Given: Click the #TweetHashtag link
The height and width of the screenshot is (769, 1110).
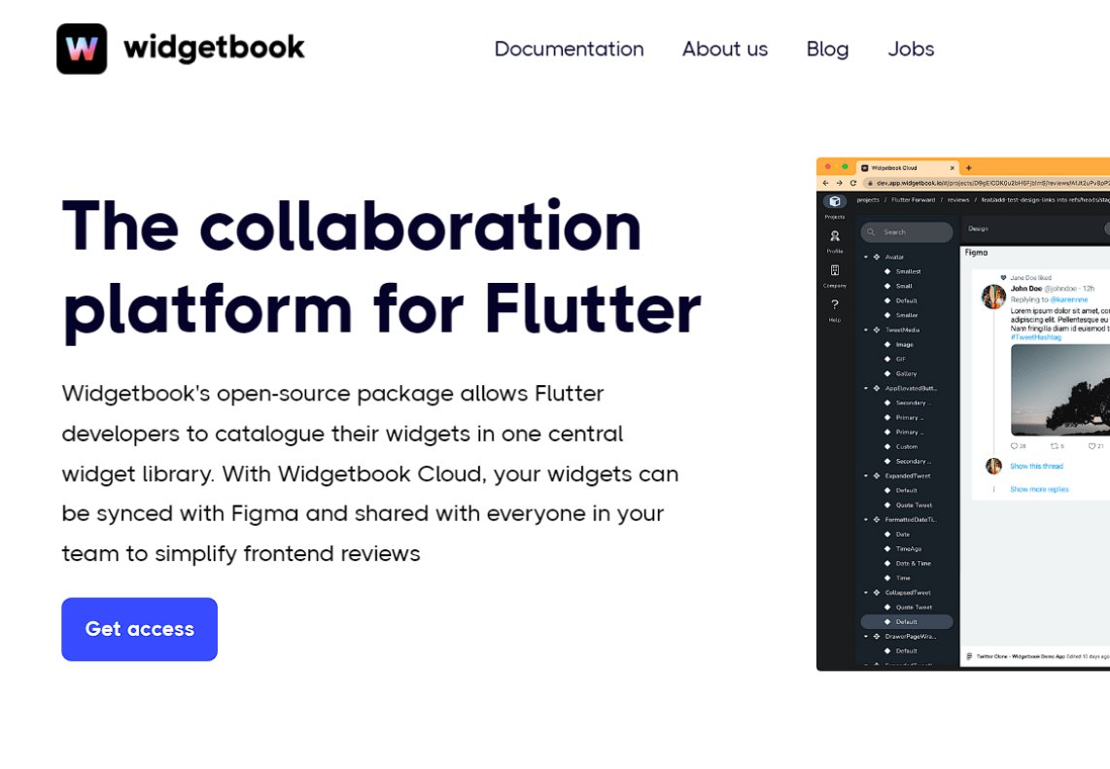Looking at the screenshot, I should 1036,337.
